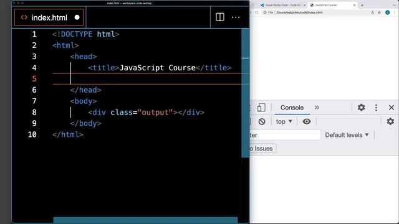Open the editor More Actions menu
Screen dimensions: 399x224
point(236,17)
